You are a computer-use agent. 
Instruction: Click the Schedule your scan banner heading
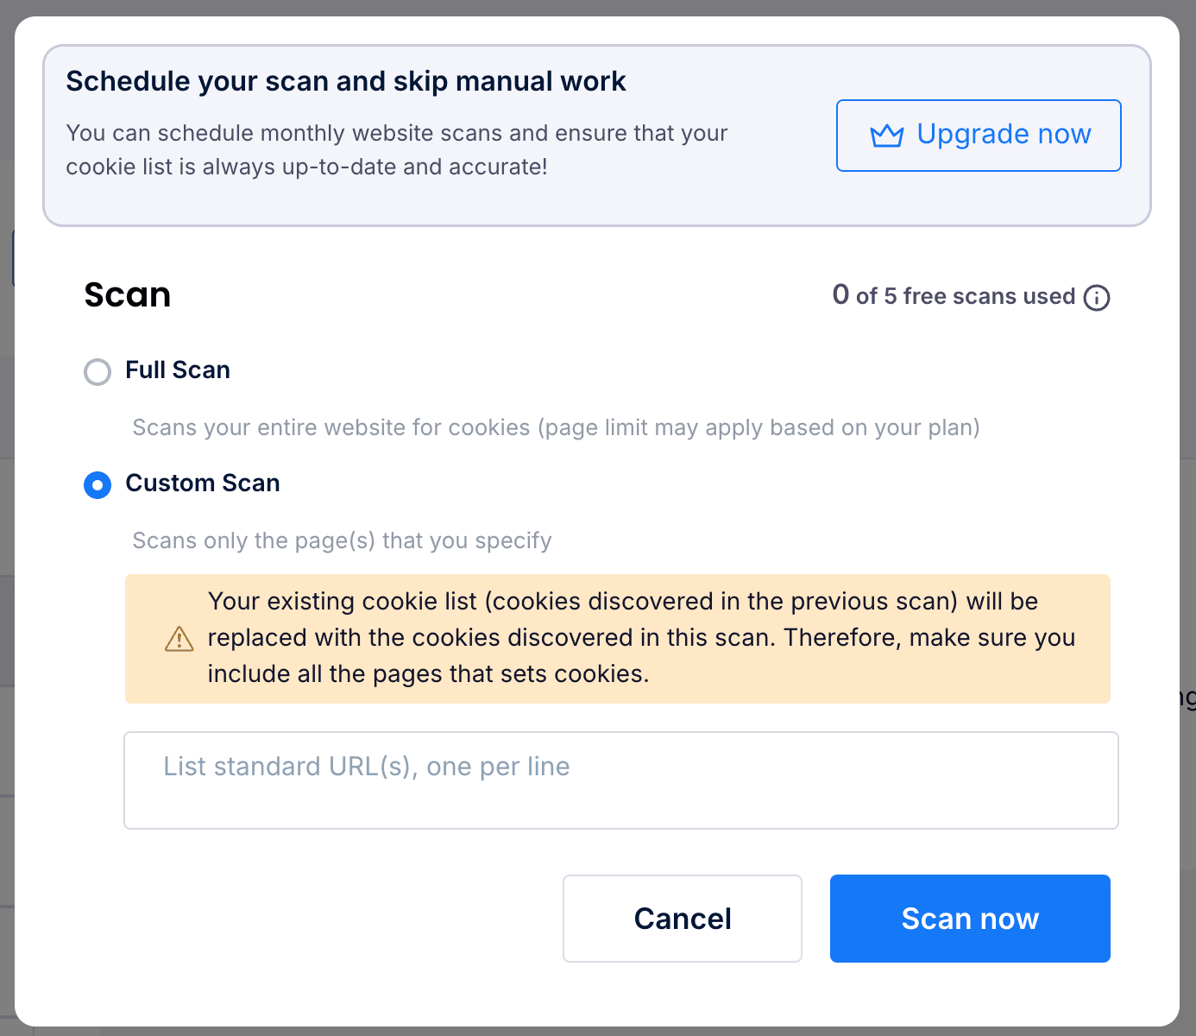tap(346, 81)
